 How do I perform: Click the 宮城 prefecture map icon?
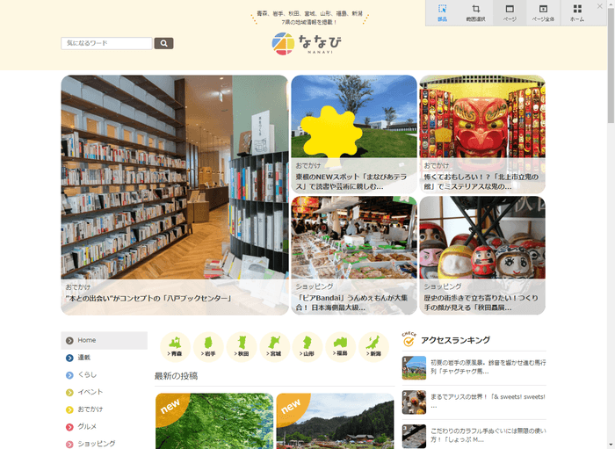tap(275, 346)
